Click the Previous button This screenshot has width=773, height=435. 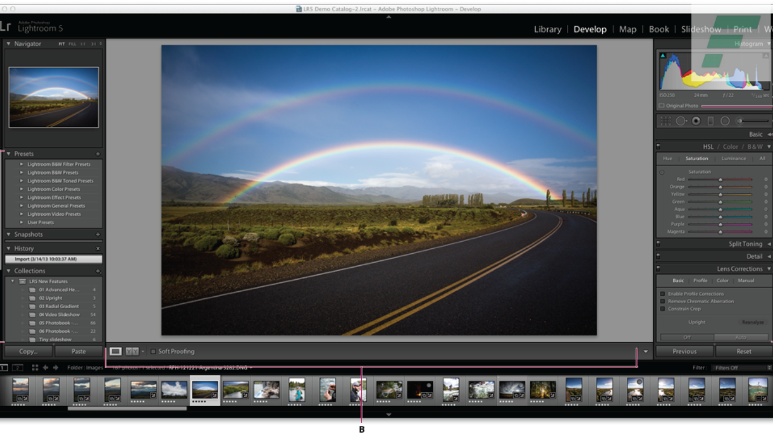pos(684,351)
